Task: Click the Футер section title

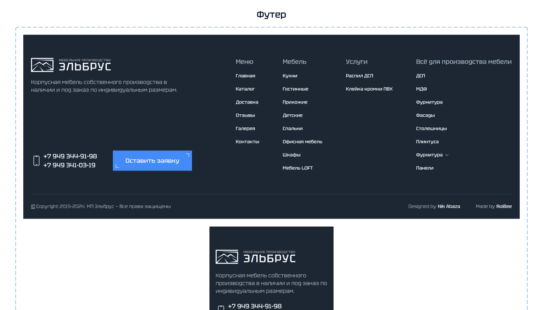Action: (x=271, y=15)
